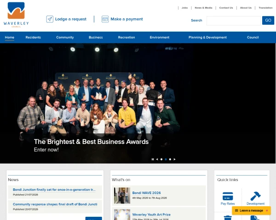Click the Bondi WAVE 2026 thumbnail
Screen dimensions: 276x220
click(x=122, y=195)
